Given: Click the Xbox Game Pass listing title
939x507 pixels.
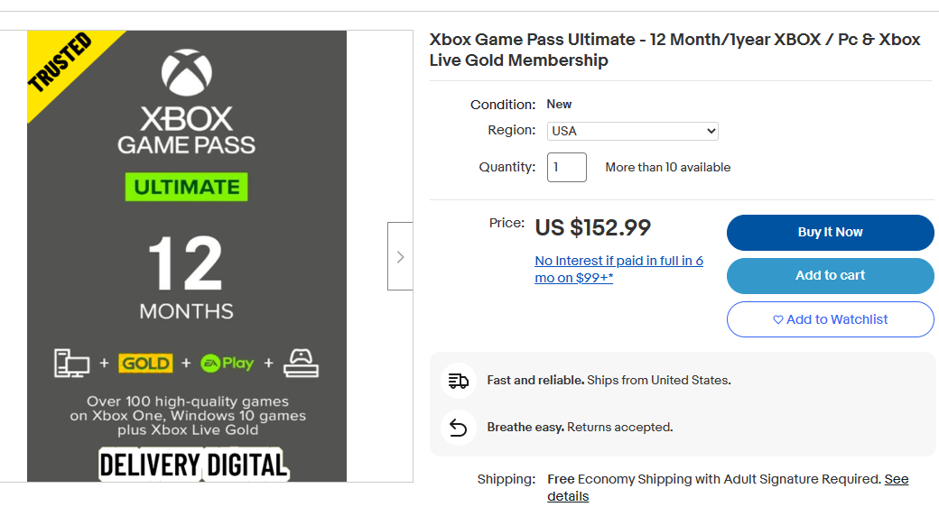Looking at the screenshot, I should [x=674, y=50].
